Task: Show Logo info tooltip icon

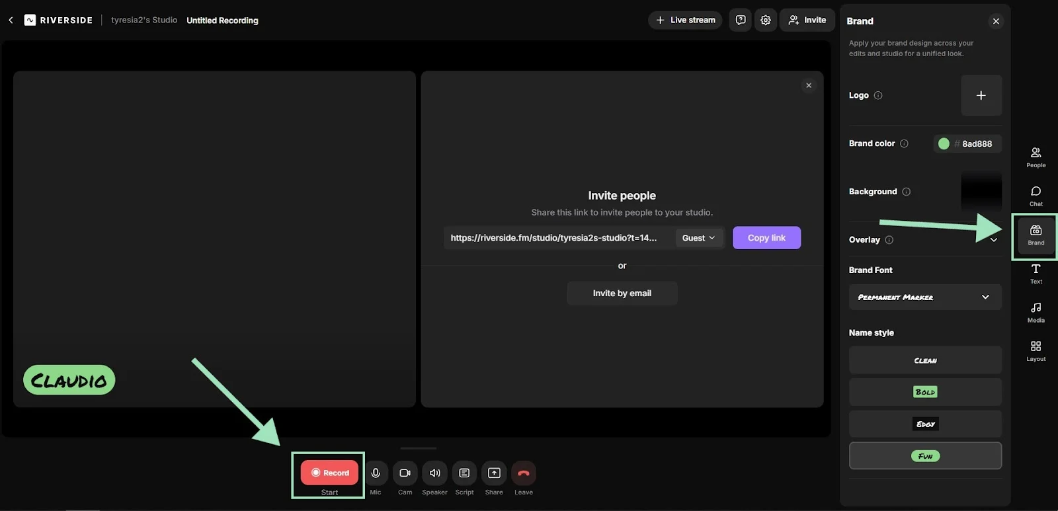Action: pyautogui.click(x=878, y=95)
